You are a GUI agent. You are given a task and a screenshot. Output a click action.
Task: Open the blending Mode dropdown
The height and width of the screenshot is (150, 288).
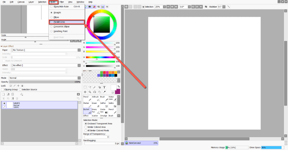(x=79, y=78)
